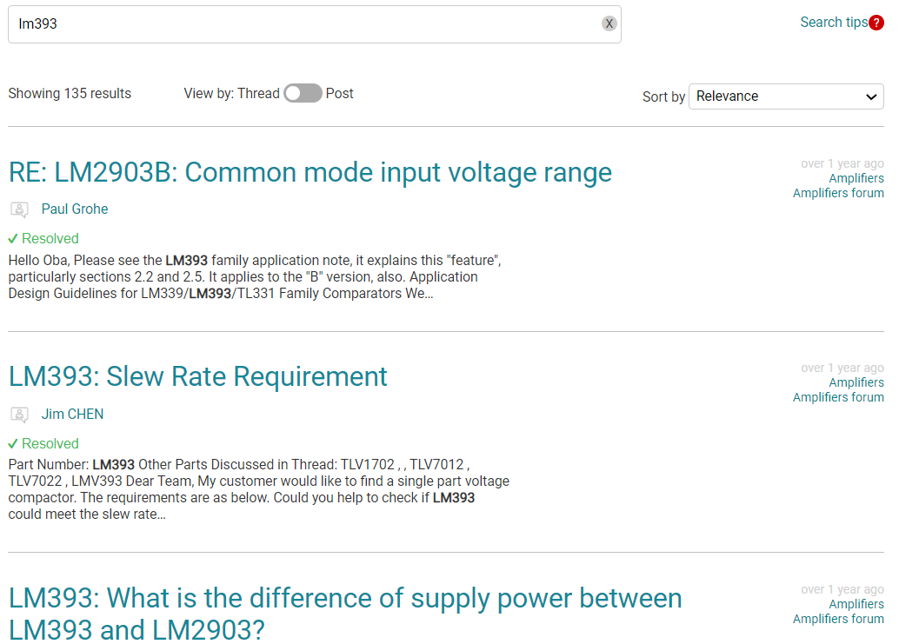Open the Sort by Relevance dropdown

pyautogui.click(x=786, y=96)
